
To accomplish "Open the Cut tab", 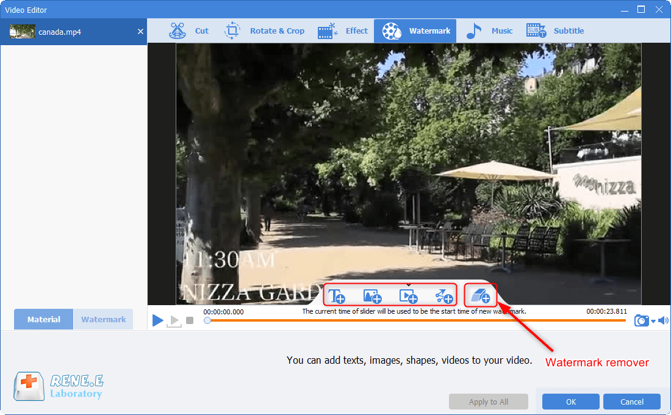I will pos(188,31).
